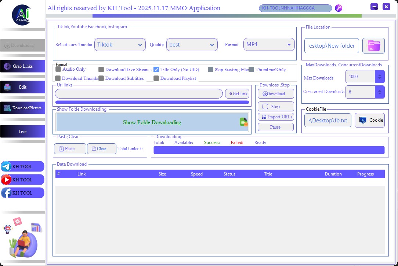Click the purple key icon beside license field
Screen dimensions: 398x266
pyautogui.click(x=339, y=8)
